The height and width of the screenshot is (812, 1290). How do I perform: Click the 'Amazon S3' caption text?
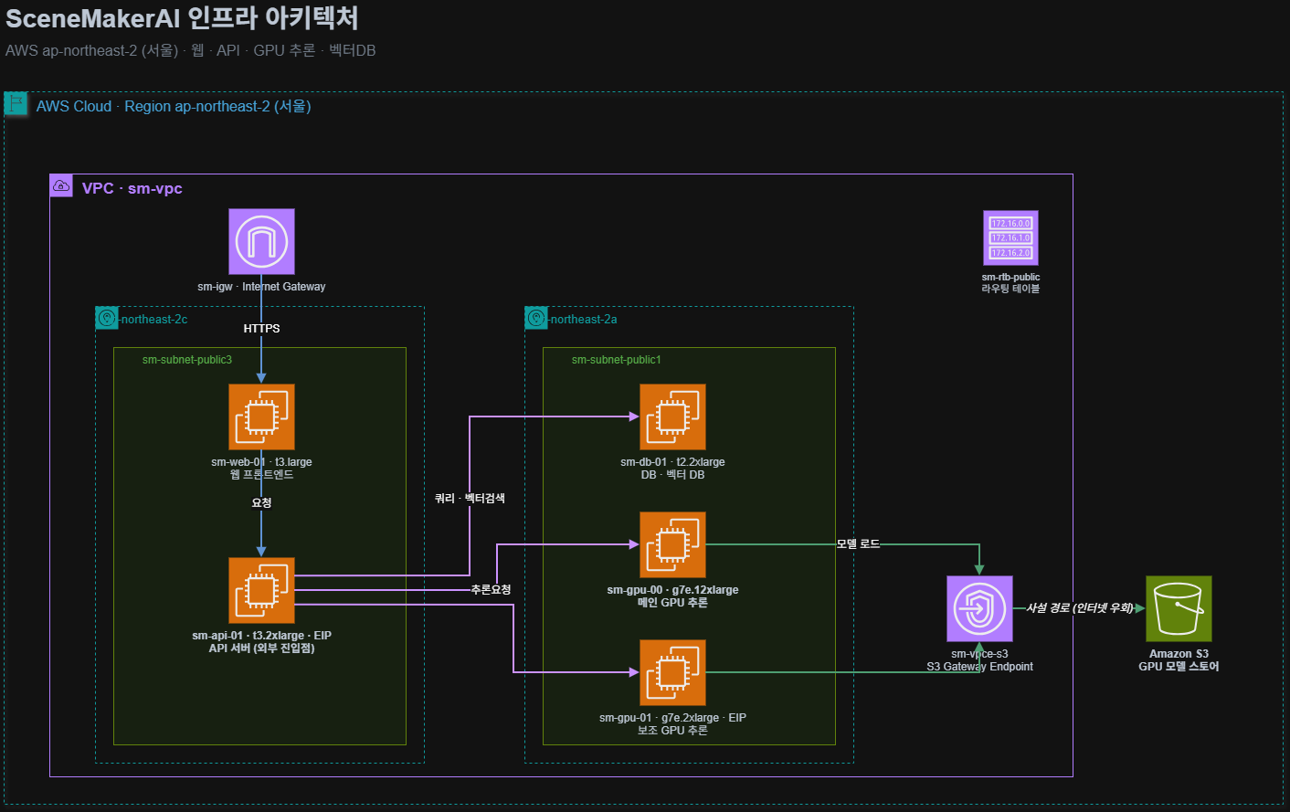click(x=1179, y=654)
